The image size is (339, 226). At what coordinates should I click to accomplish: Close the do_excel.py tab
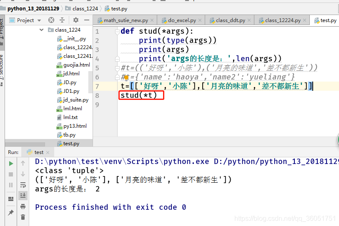[200, 20]
